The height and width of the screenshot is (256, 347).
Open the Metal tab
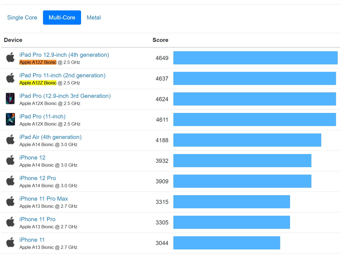94,18
